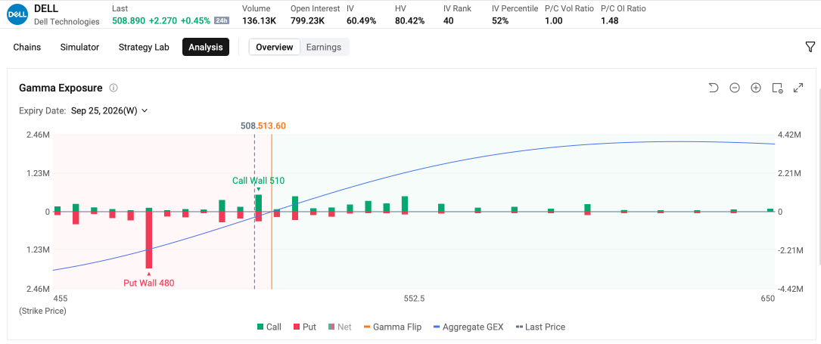Click the Open Interest value 799.23K

tap(309, 21)
